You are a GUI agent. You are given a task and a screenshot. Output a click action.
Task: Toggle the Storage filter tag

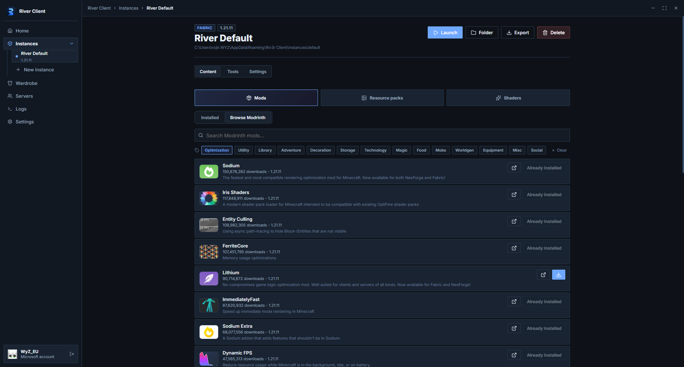click(x=348, y=150)
